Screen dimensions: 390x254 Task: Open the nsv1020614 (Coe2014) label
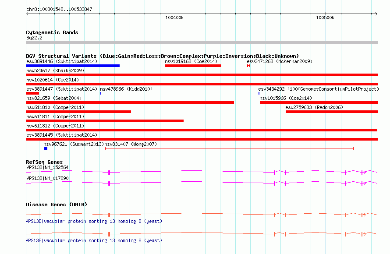[x=53, y=80]
